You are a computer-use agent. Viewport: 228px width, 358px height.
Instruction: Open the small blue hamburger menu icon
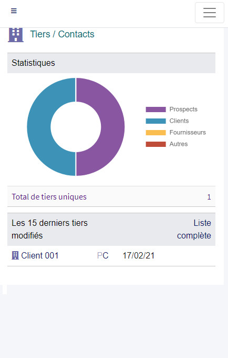click(x=14, y=11)
